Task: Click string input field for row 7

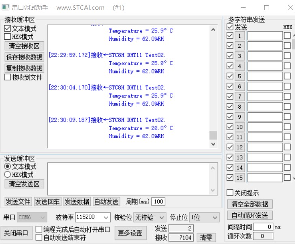Action: pos(265,96)
